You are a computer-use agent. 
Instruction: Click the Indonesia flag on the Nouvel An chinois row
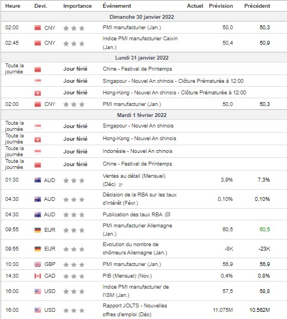(37, 152)
